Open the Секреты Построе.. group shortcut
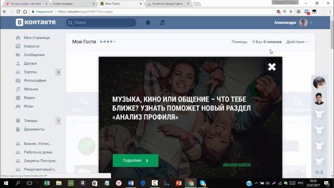Viewport: 334px width, 188px height. (x=41, y=161)
